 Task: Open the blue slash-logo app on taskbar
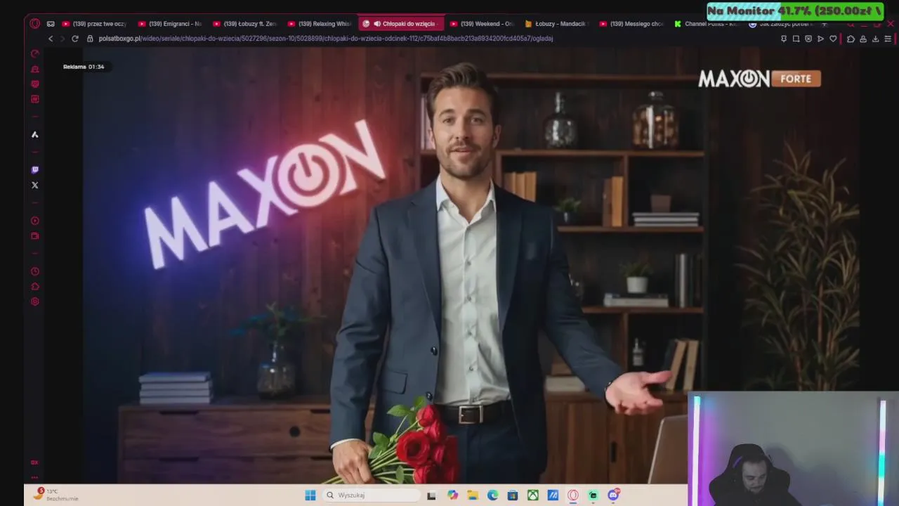pyautogui.click(x=553, y=495)
